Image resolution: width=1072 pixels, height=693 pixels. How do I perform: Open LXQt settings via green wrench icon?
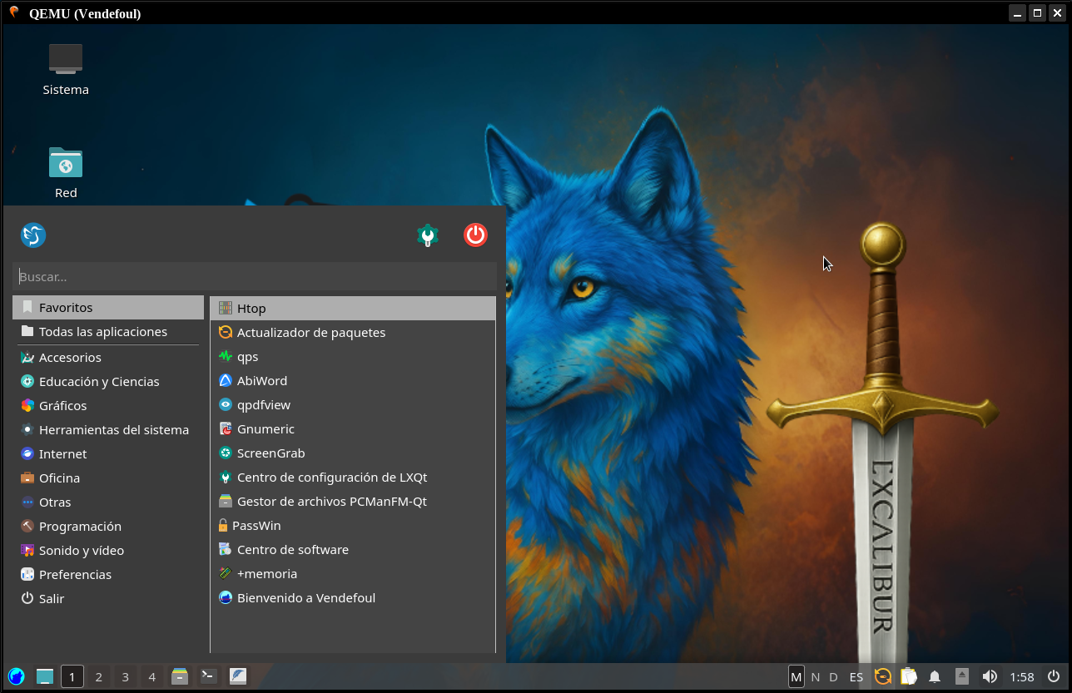[x=428, y=235]
